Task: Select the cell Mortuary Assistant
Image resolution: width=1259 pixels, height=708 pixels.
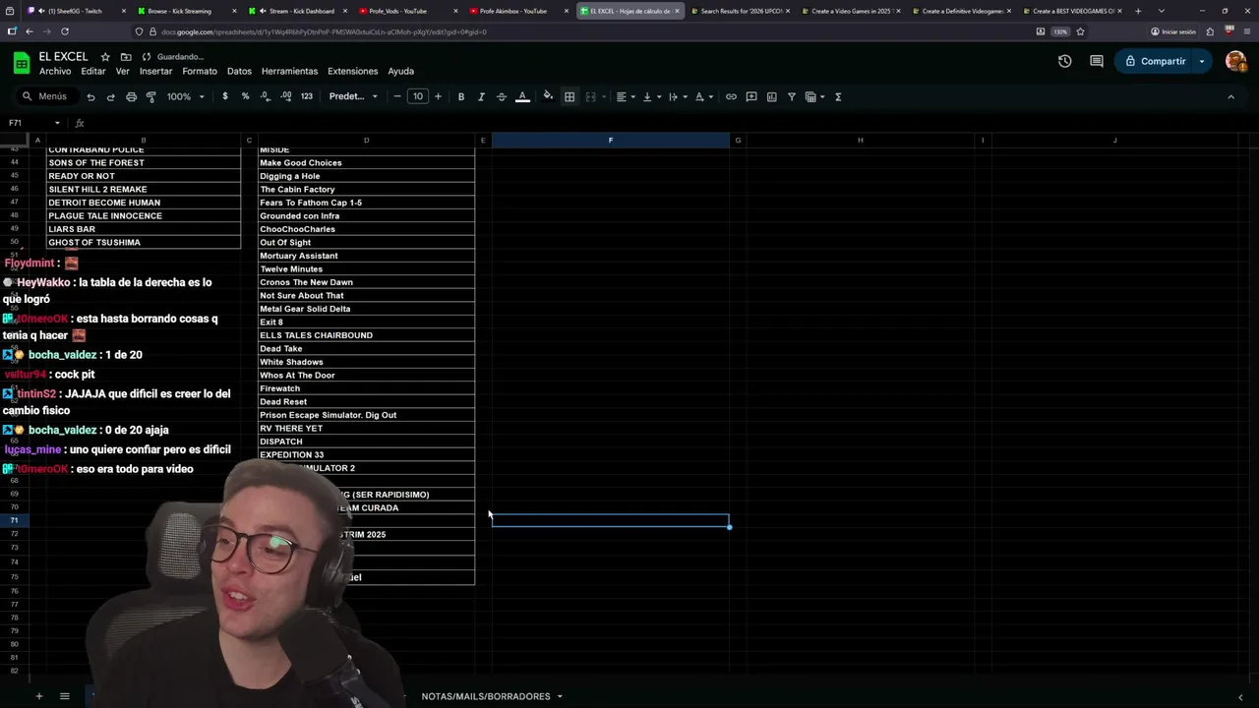Action: coord(366,256)
